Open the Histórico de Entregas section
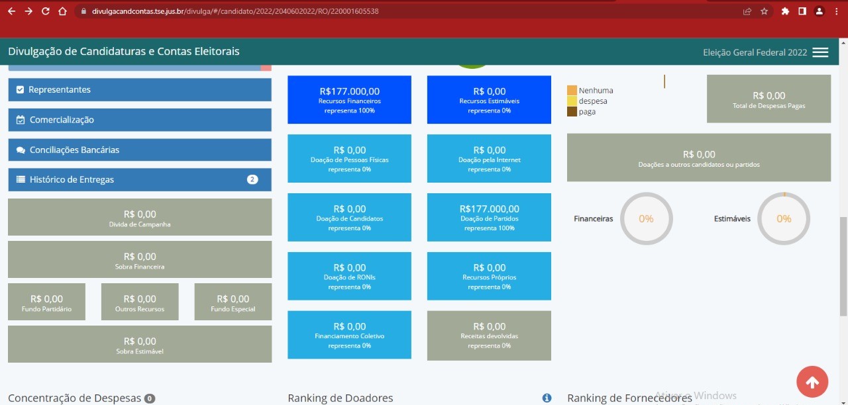 (140, 180)
